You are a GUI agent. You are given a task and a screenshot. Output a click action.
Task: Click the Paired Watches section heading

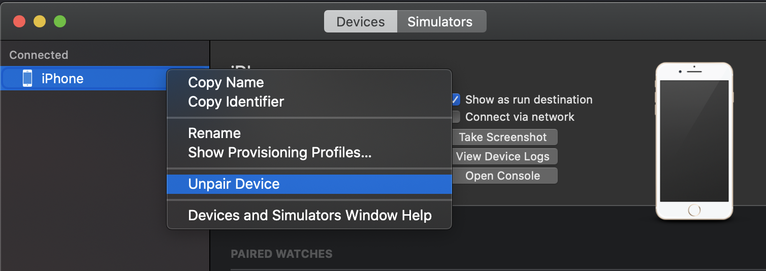point(281,254)
